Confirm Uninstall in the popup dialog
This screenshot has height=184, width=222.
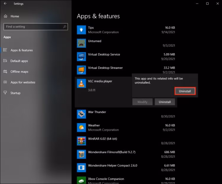185,91
